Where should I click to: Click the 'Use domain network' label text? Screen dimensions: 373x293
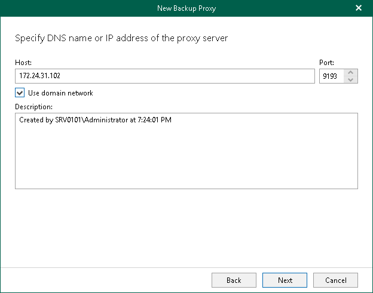[x=60, y=93]
